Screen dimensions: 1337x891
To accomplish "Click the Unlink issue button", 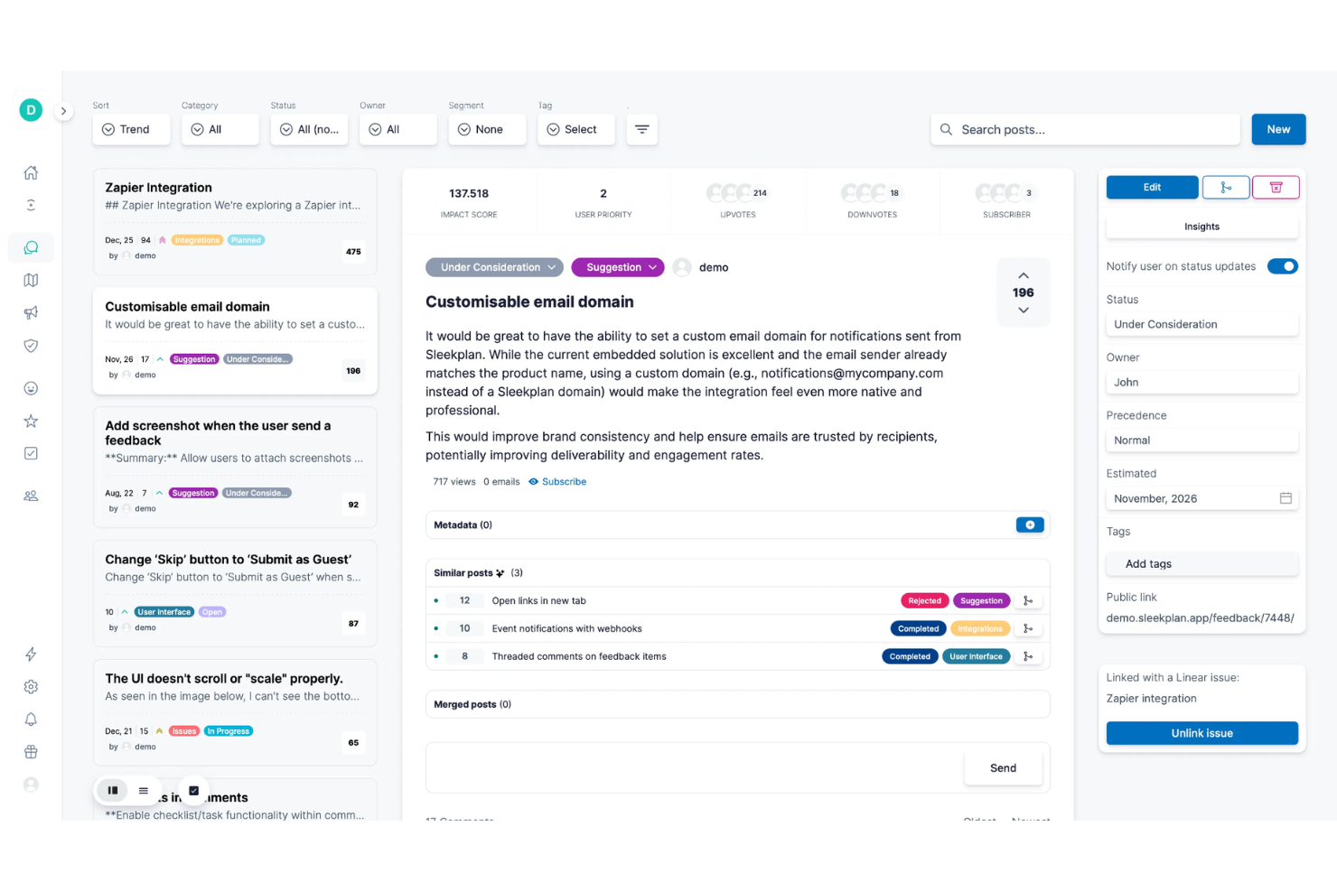I will pyautogui.click(x=1201, y=733).
